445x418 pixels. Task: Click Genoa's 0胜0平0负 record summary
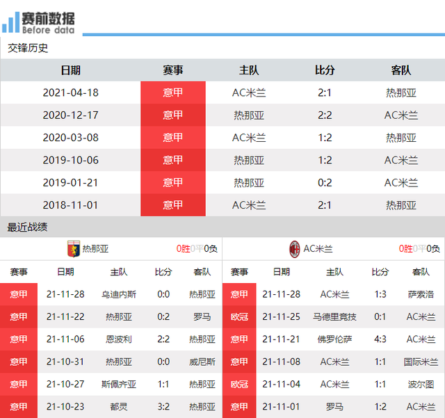click(197, 249)
